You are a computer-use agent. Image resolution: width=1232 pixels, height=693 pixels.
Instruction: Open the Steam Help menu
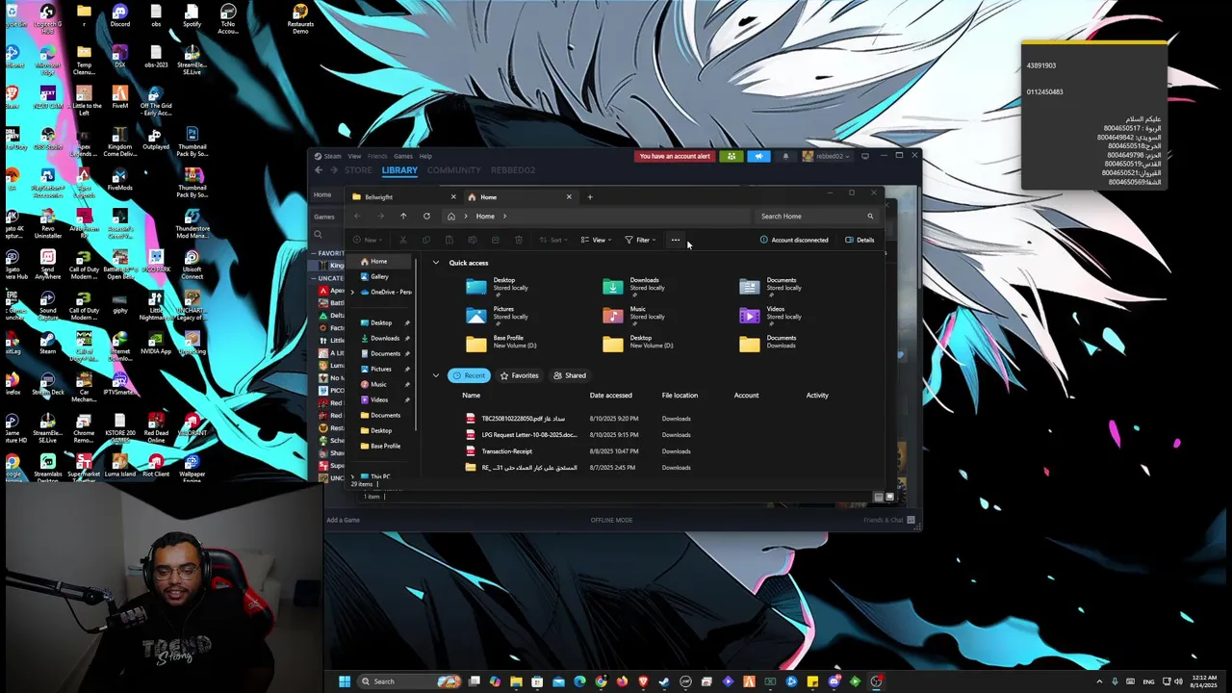(425, 156)
